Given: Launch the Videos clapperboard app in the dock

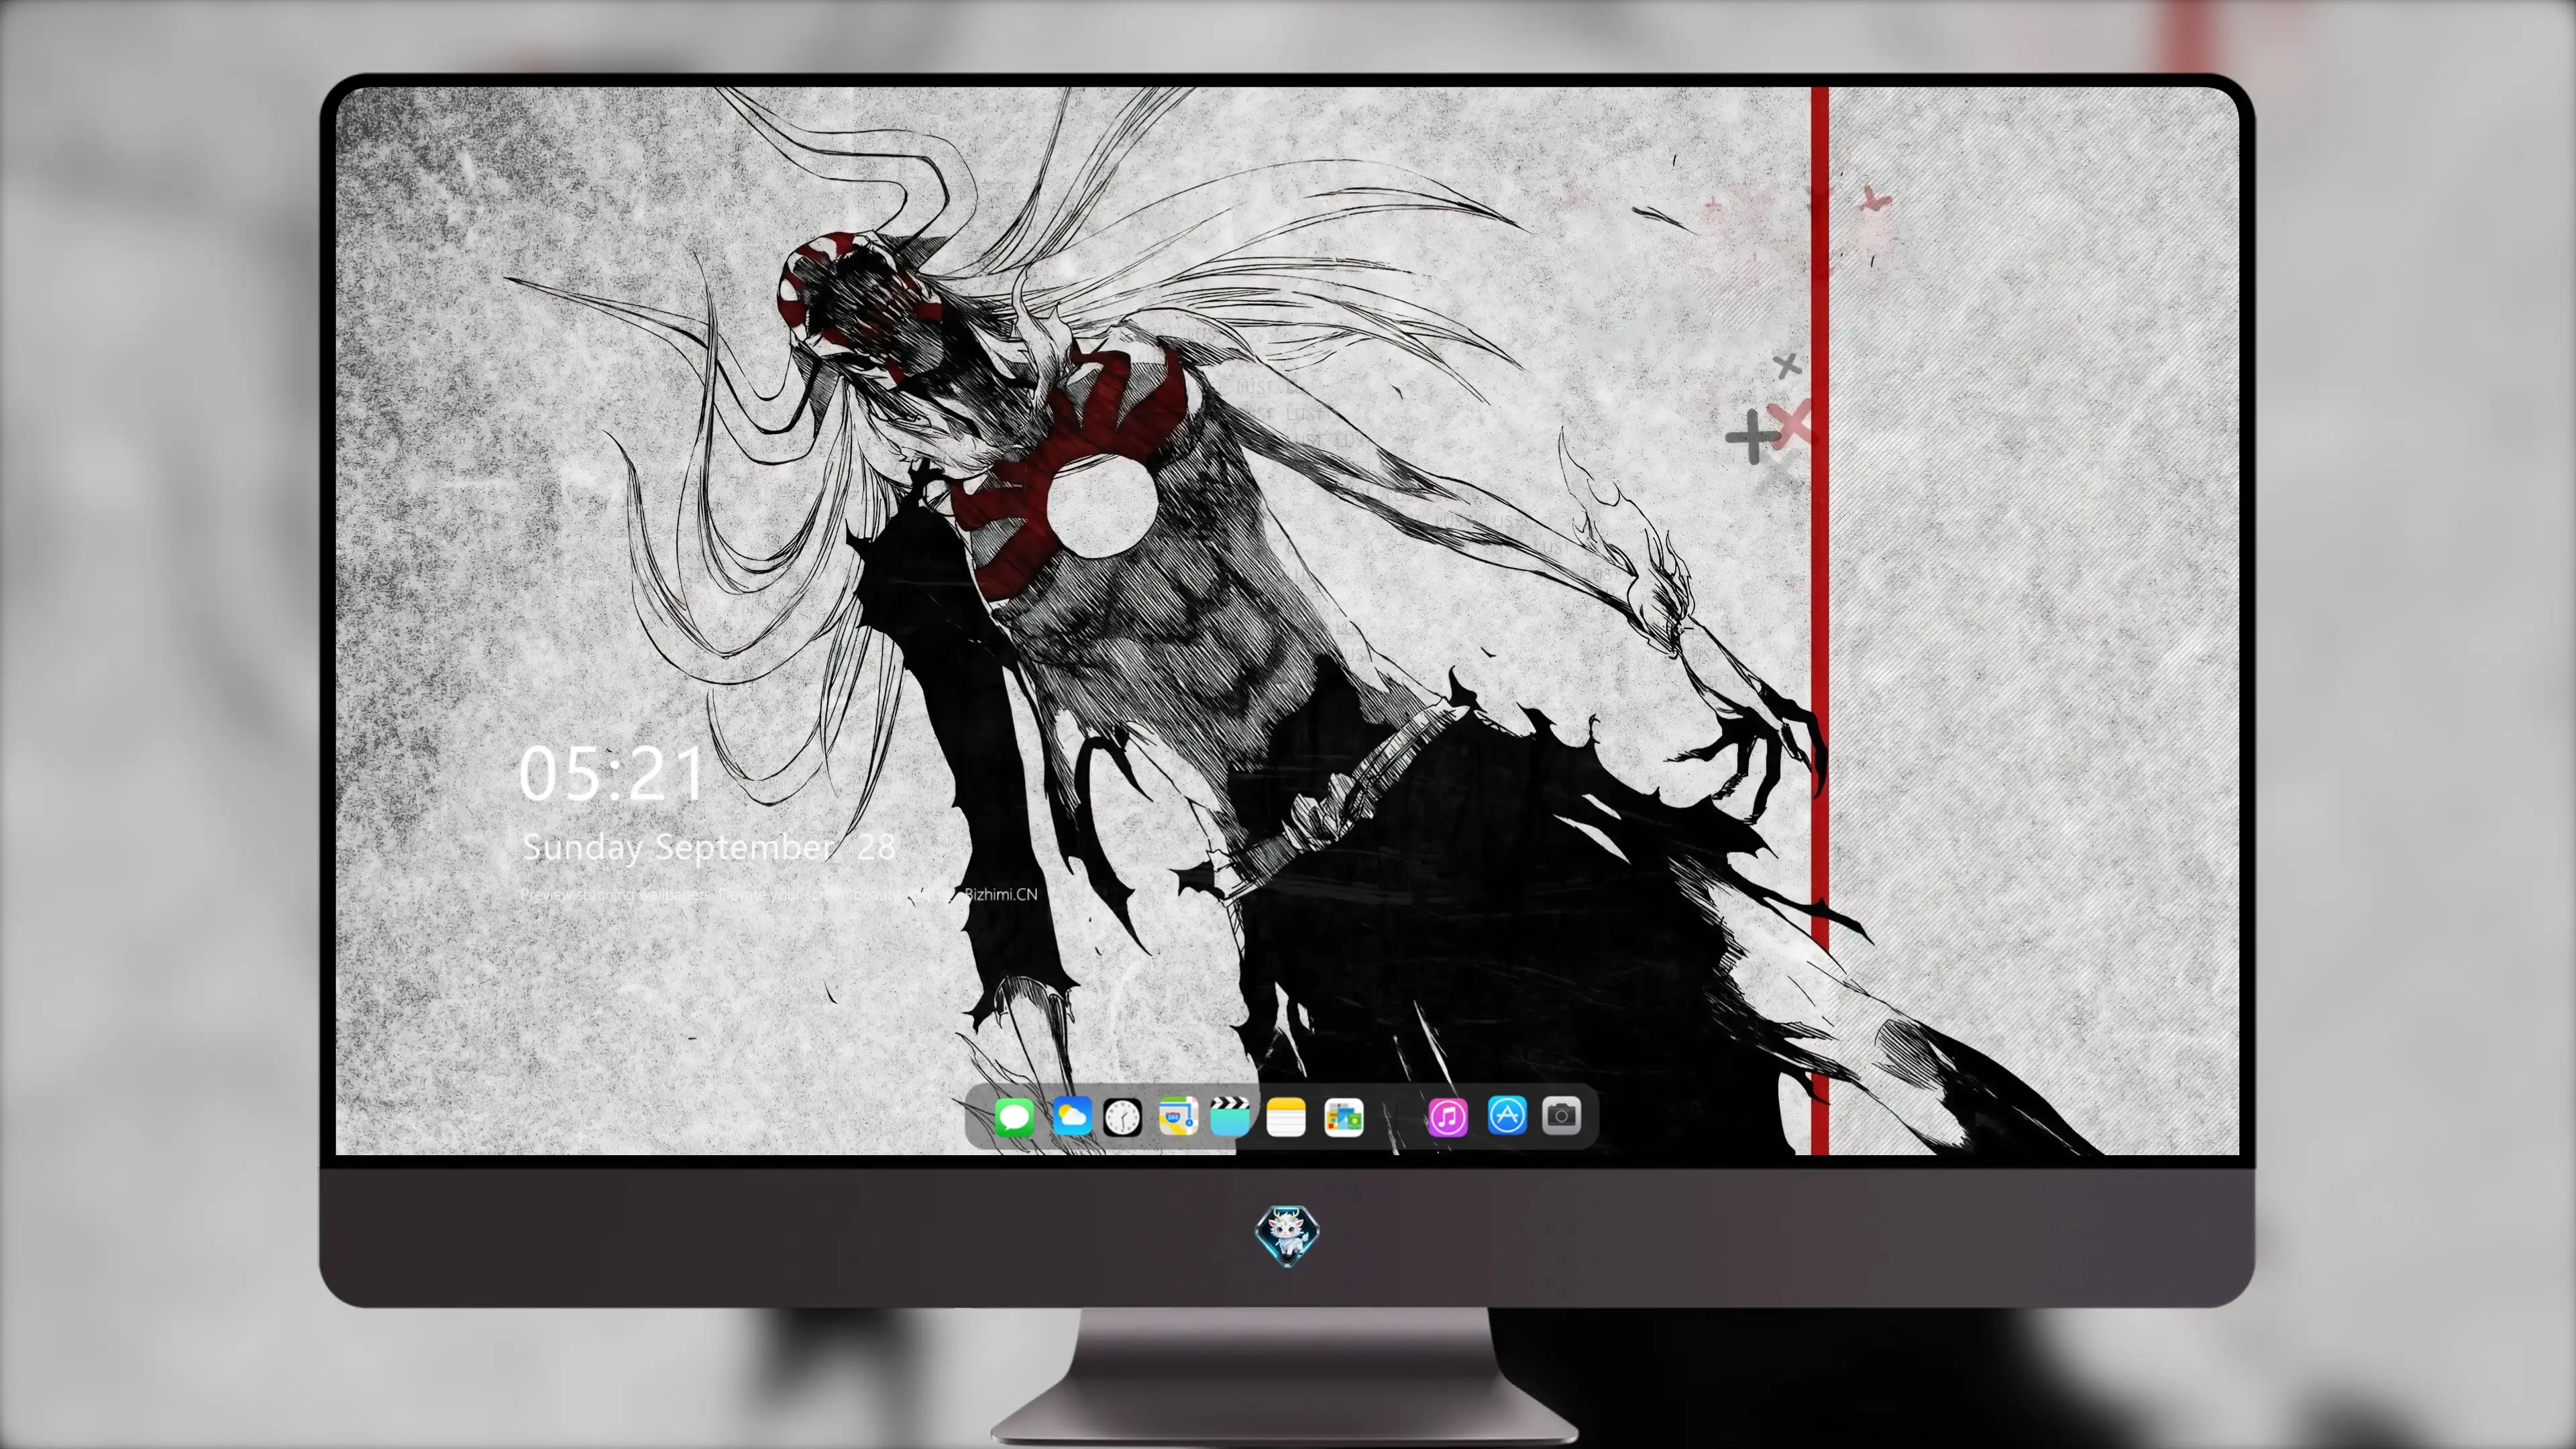Looking at the screenshot, I should coord(1230,1116).
